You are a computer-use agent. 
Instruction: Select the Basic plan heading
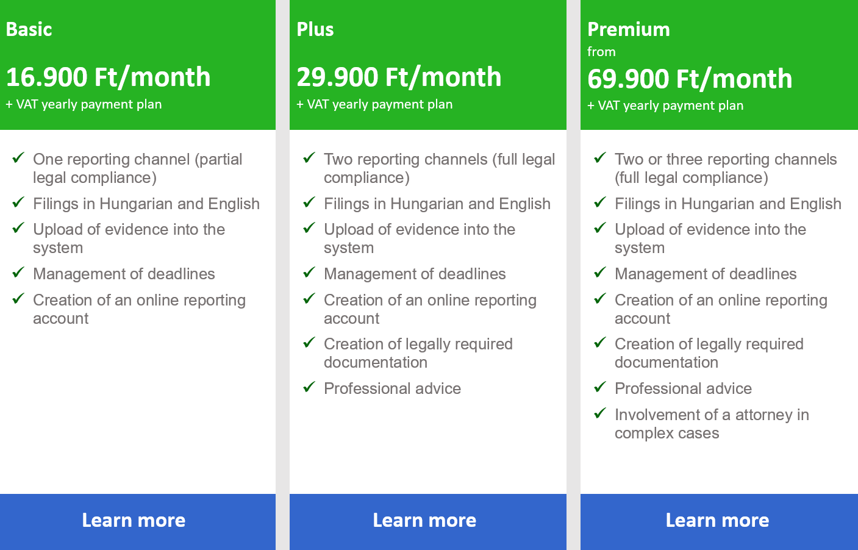click(29, 29)
